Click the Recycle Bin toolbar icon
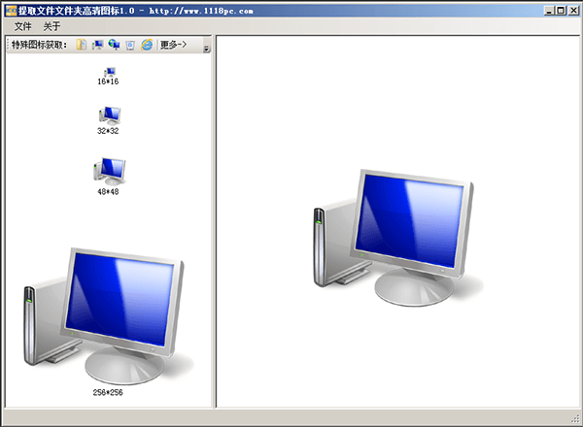Screen dimensions: 583x427 coord(130,45)
